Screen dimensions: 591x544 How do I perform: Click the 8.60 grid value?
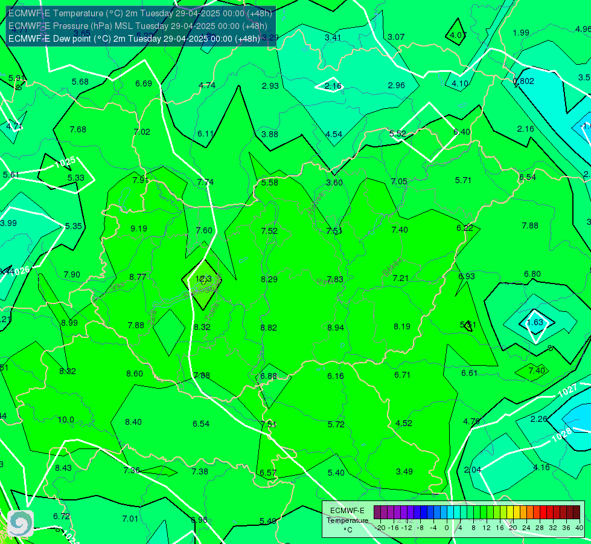coord(135,374)
